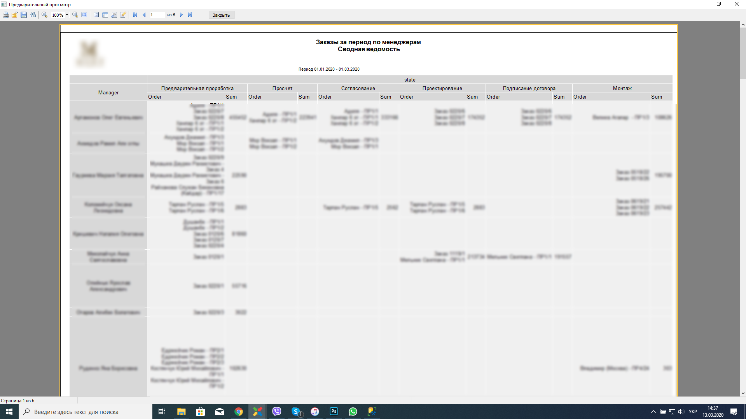The width and height of the screenshot is (746, 419).
Task: Open Find with the binoculars icon
Action: click(x=33, y=15)
